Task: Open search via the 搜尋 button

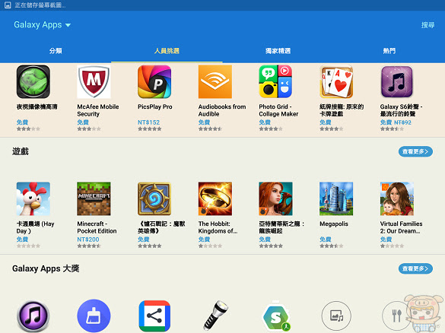Action: (x=428, y=25)
